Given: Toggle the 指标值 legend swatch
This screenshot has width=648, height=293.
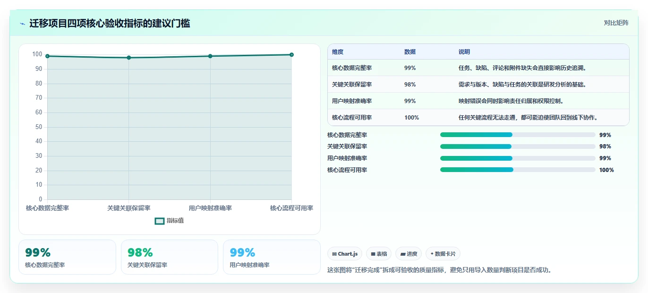Looking at the screenshot, I should 160,221.
